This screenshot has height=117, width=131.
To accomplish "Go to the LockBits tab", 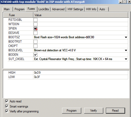I will 44,9.
